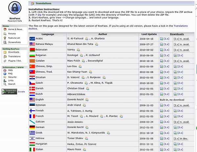Image resolution: width=197 pixels, height=152 pixels.
Task: Open the Plugins / Ext. sidebar item
Action: (x=15, y=60)
